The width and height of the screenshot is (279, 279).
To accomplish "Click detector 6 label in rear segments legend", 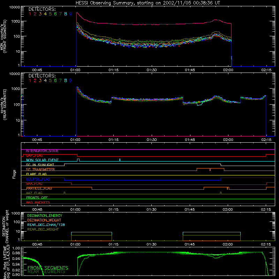I will 55,81.
